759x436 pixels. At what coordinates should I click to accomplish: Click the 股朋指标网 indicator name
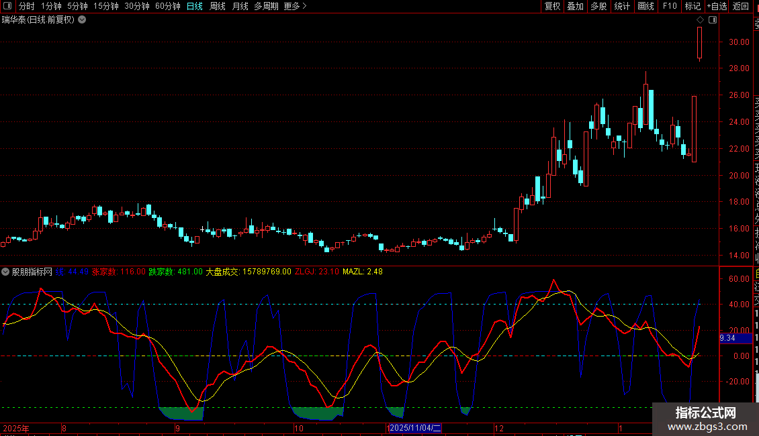(32, 272)
